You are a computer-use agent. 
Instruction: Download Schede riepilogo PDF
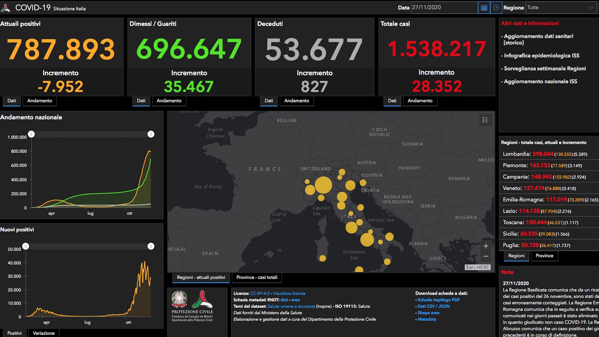[x=439, y=300]
